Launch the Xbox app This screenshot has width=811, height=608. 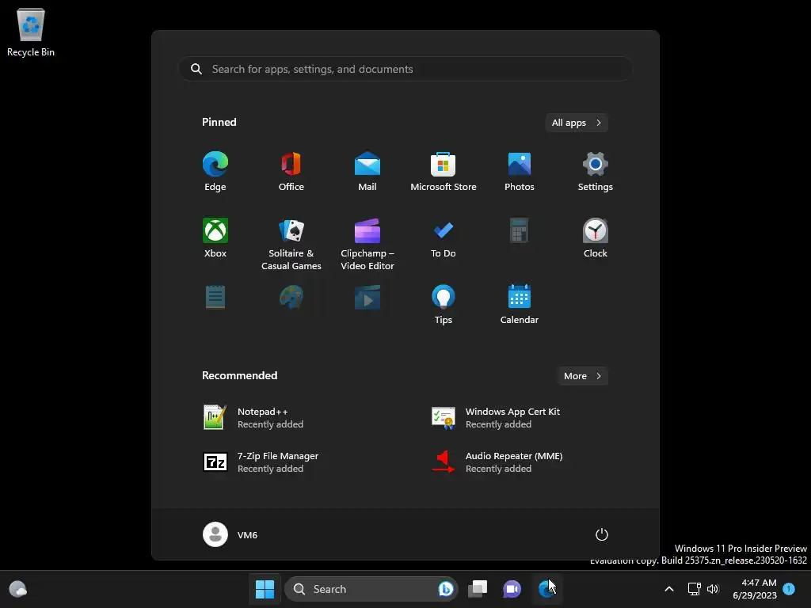215,237
